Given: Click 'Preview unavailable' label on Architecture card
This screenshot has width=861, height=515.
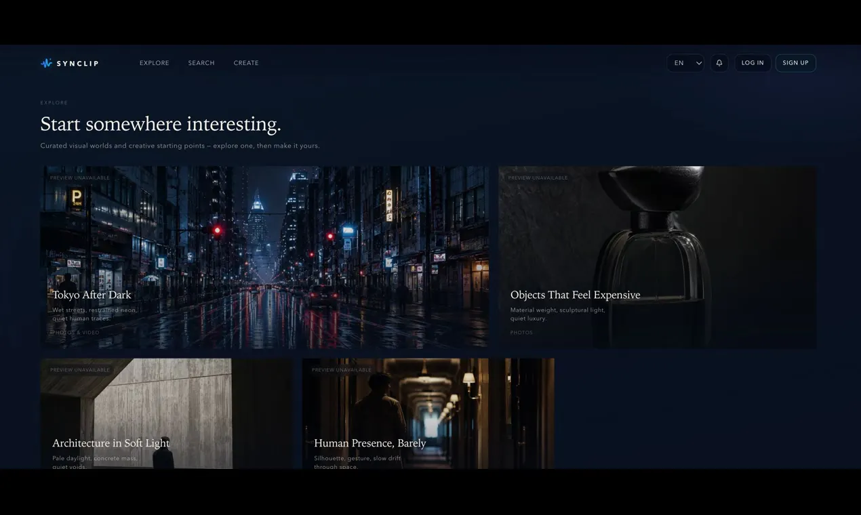Looking at the screenshot, I should coord(80,370).
